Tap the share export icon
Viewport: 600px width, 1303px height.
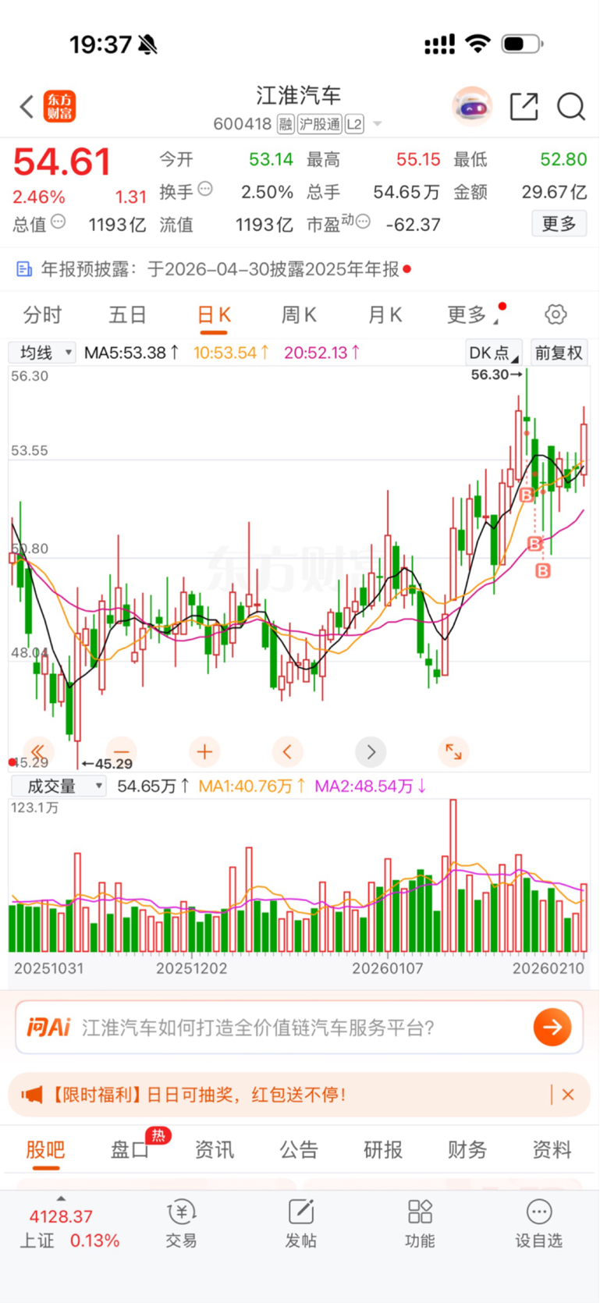(524, 106)
